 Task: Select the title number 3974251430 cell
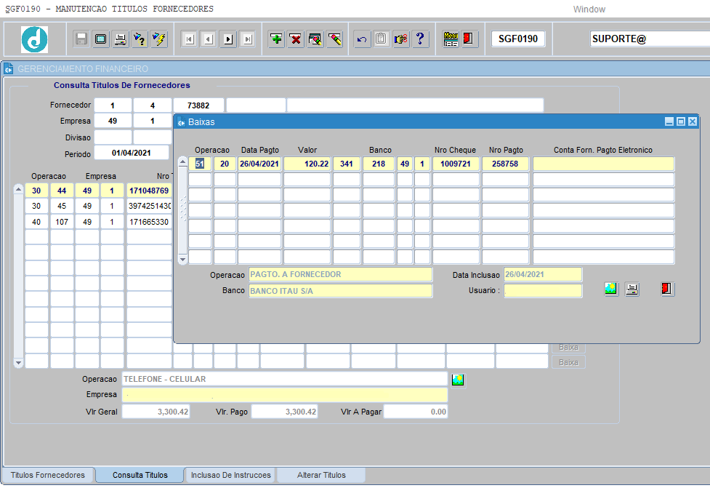coord(149,206)
